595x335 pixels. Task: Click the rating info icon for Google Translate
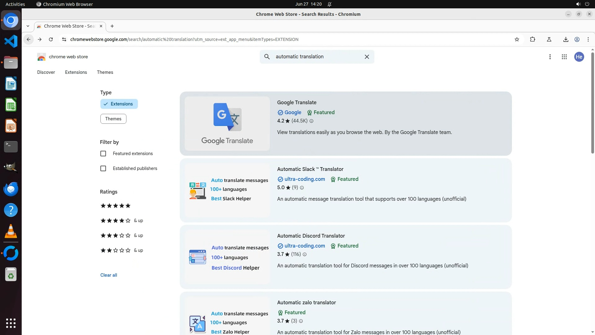click(x=311, y=121)
